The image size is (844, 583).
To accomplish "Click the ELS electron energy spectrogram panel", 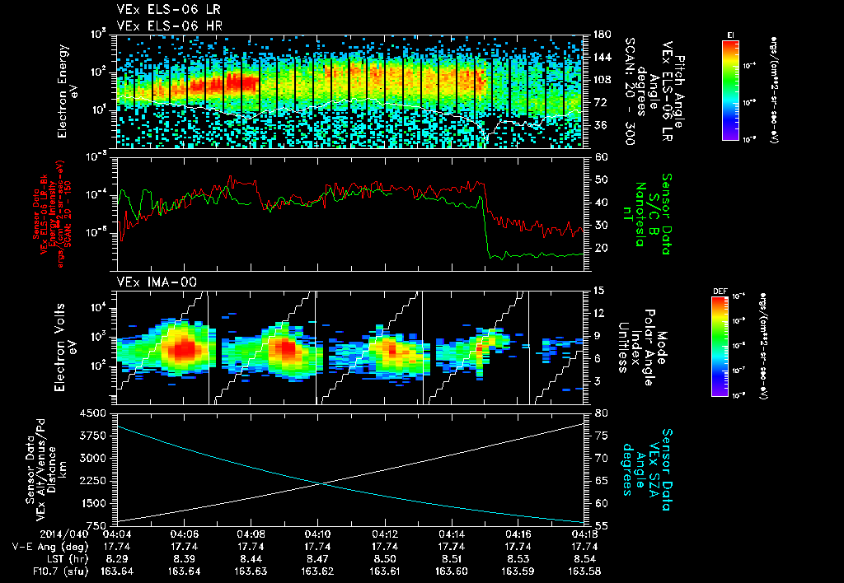I will (x=349, y=91).
